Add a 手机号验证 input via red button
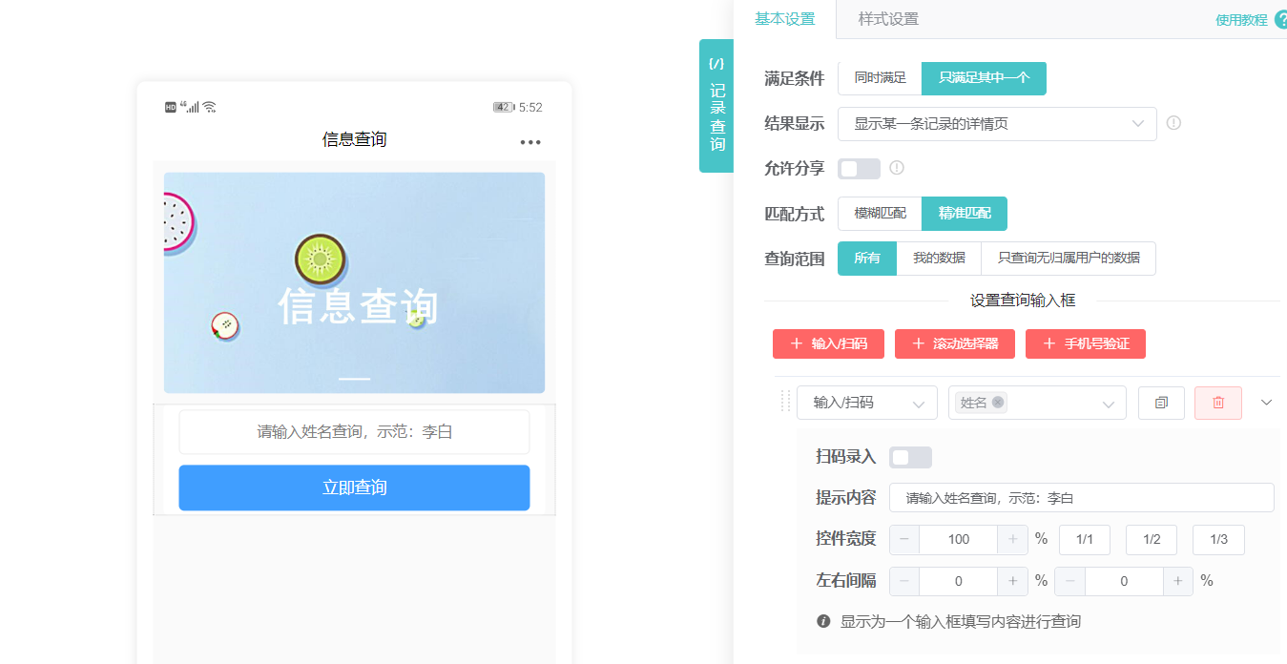The height and width of the screenshot is (664, 1287). coord(1085,343)
